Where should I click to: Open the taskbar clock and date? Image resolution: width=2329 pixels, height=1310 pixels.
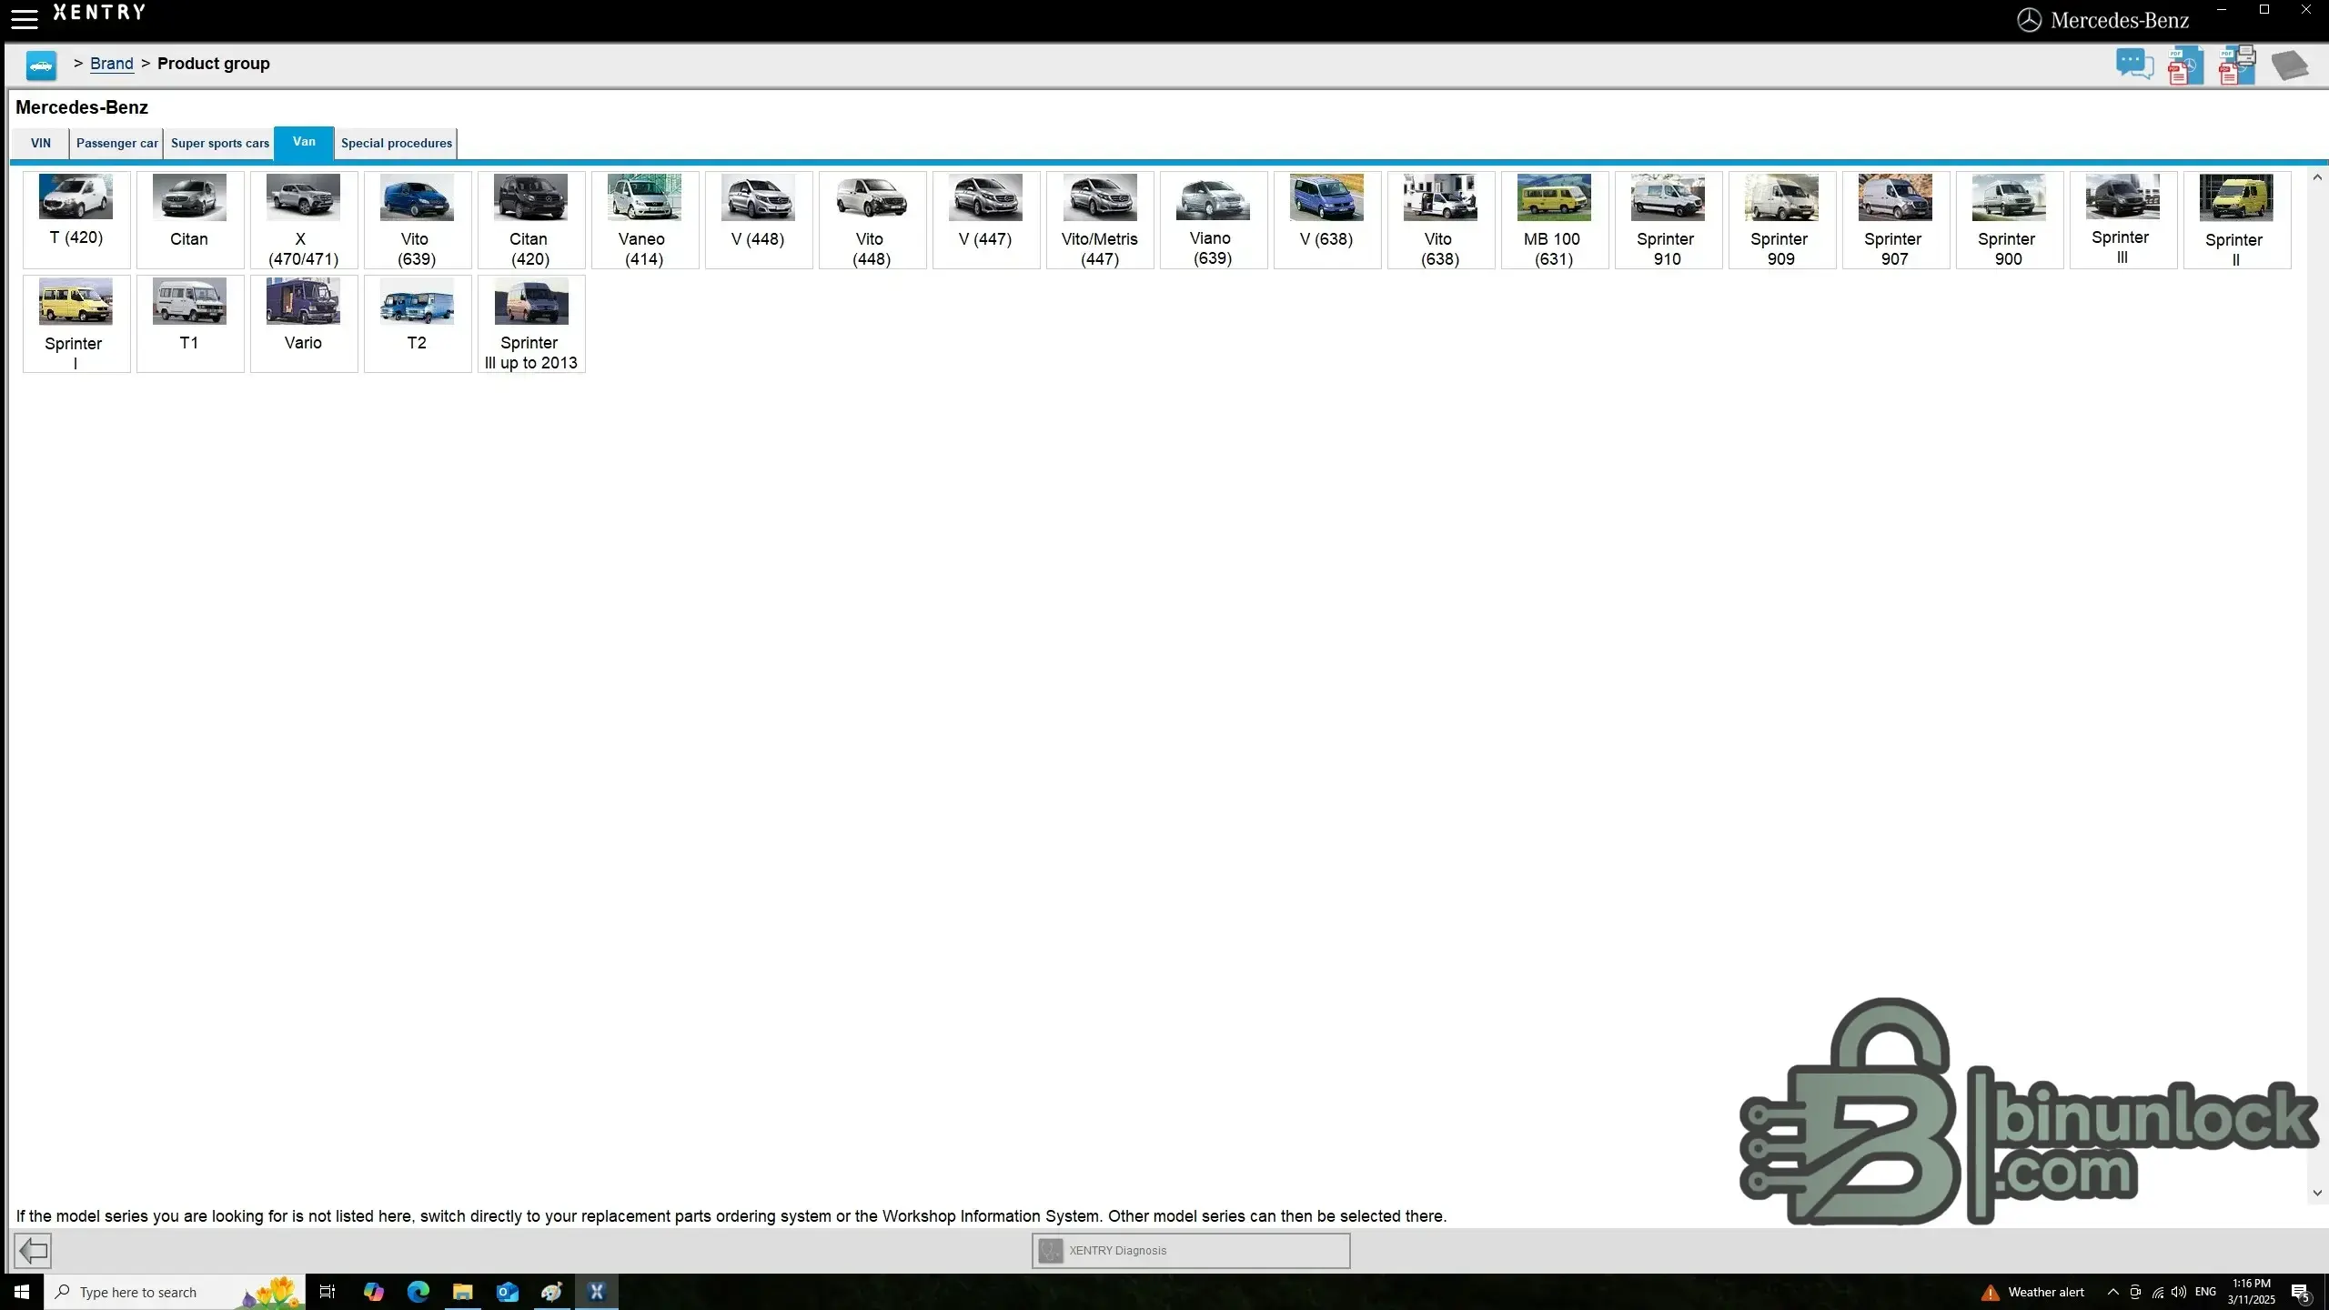pyautogui.click(x=2252, y=1292)
